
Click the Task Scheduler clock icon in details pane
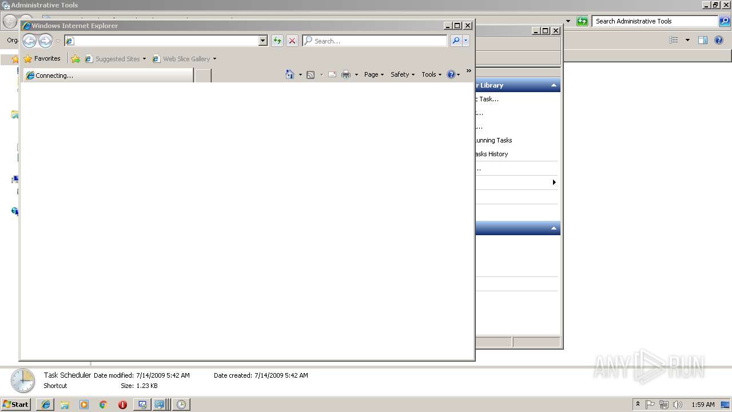point(23,381)
